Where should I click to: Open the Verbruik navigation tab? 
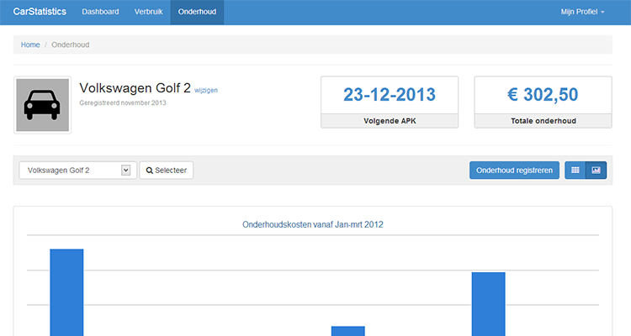pos(149,13)
